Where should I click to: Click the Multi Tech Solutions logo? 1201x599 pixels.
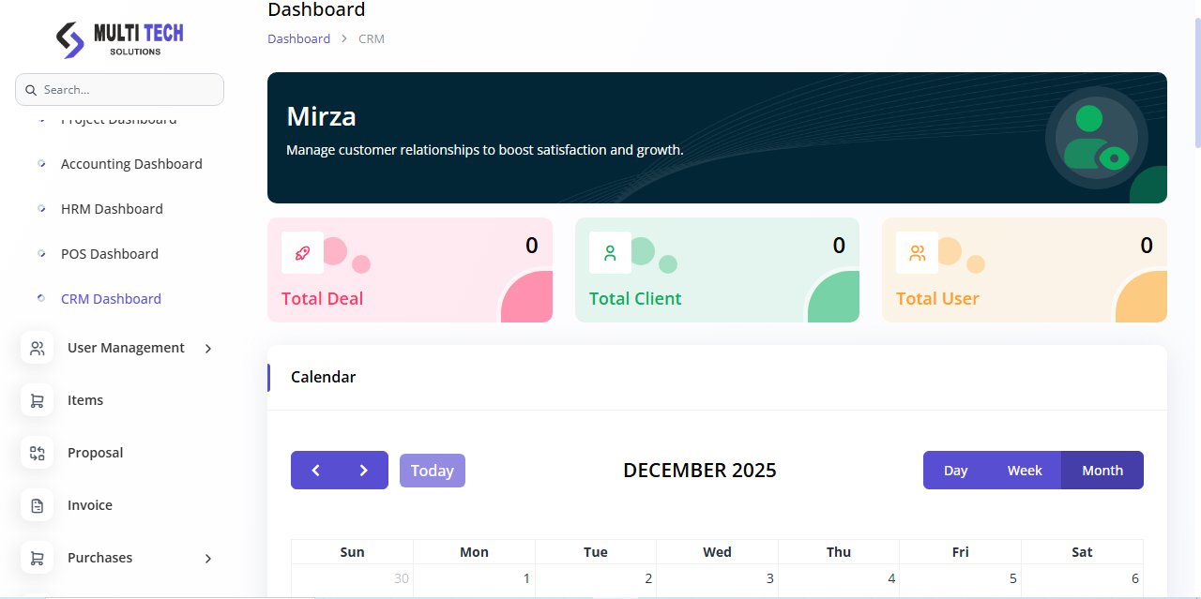pos(119,38)
